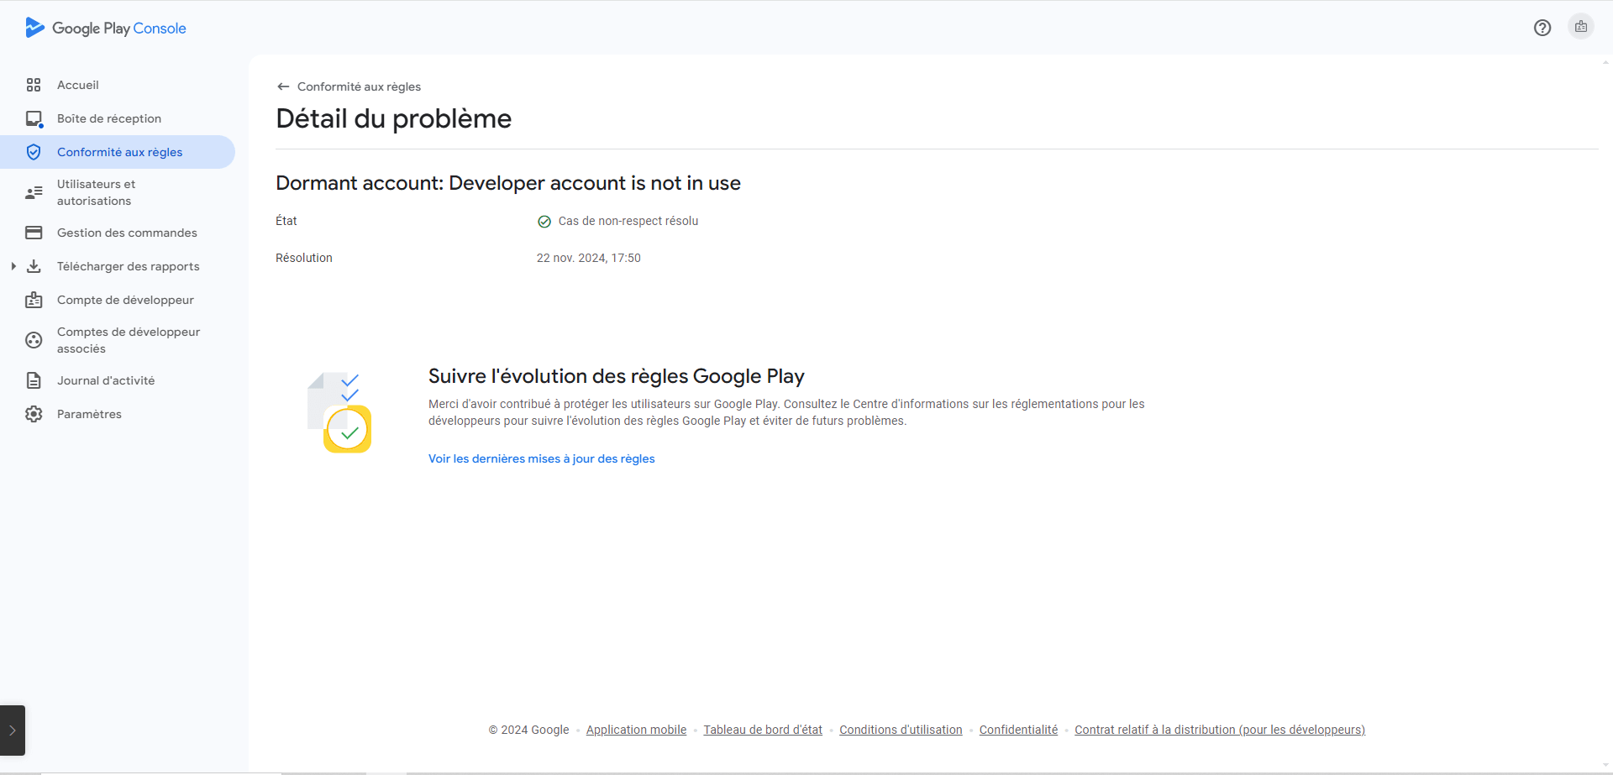The width and height of the screenshot is (1613, 775).
Task: Click the back arrow near Détail du problème
Action: click(283, 86)
